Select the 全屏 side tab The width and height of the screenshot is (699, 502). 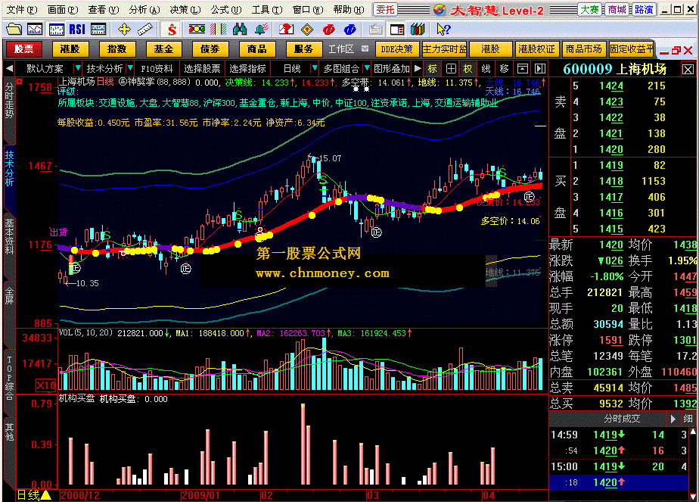pos(9,296)
